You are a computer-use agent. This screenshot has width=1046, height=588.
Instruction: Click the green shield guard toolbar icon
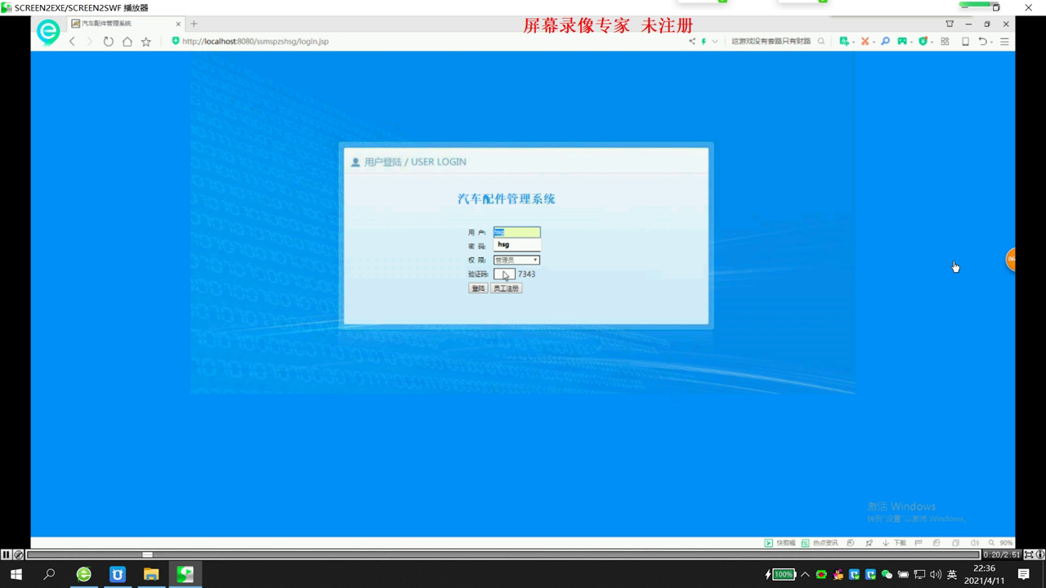pyautogui.click(x=923, y=41)
